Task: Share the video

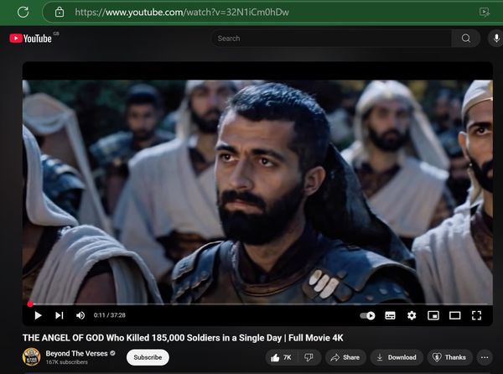Action: pyautogui.click(x=345, y=357)
